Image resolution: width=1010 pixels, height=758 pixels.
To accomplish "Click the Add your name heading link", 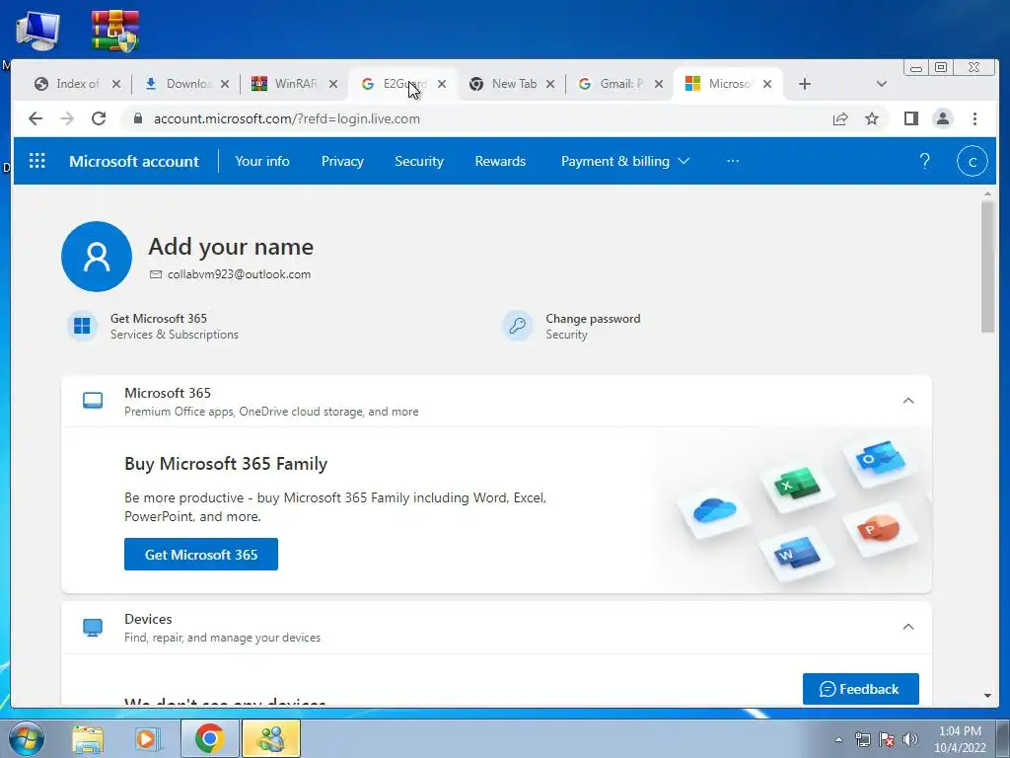I will [x=231, y=247].
